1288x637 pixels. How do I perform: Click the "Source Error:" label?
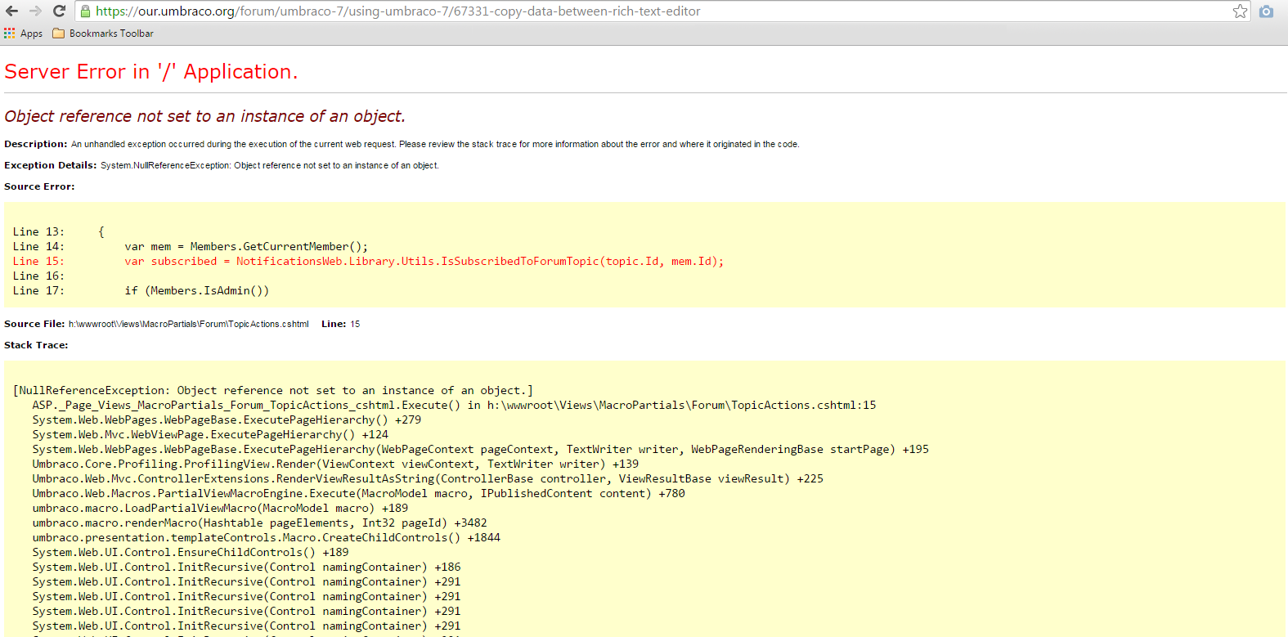pyautogui.click(x=39, y=186)
